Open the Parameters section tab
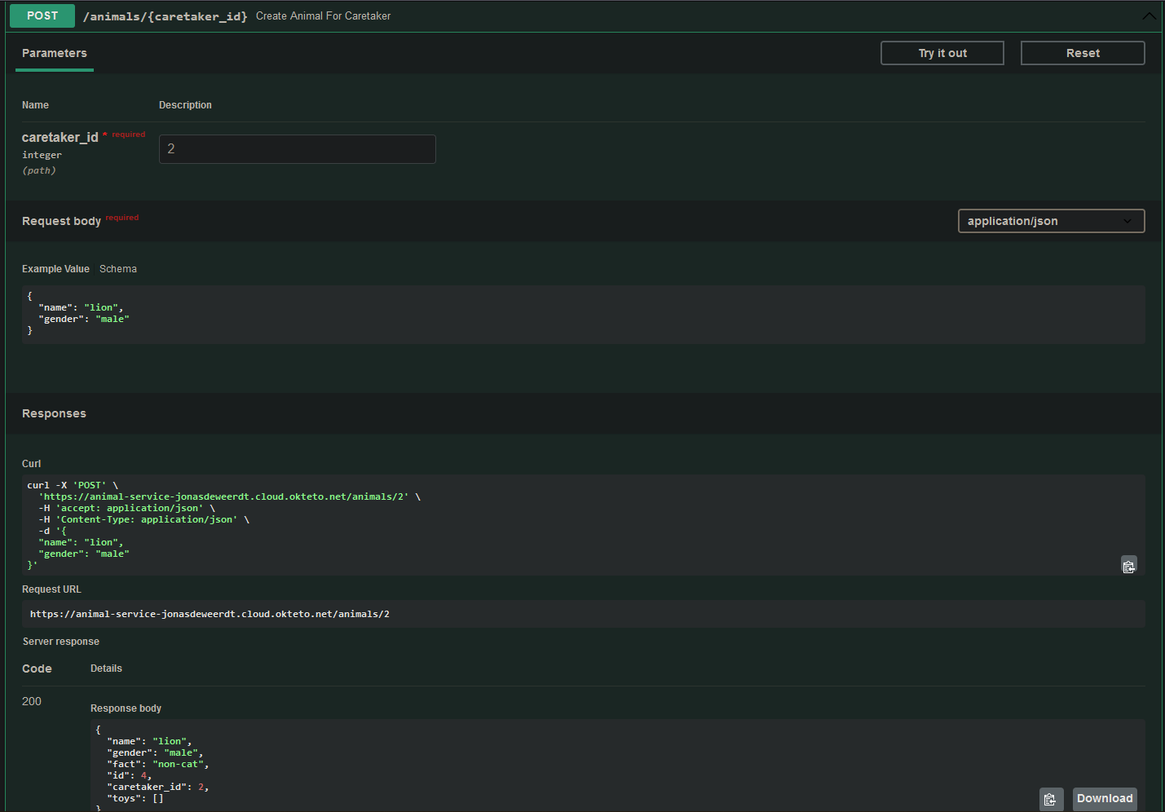This screenshot has height=812, width=1165. pos(54,53)
